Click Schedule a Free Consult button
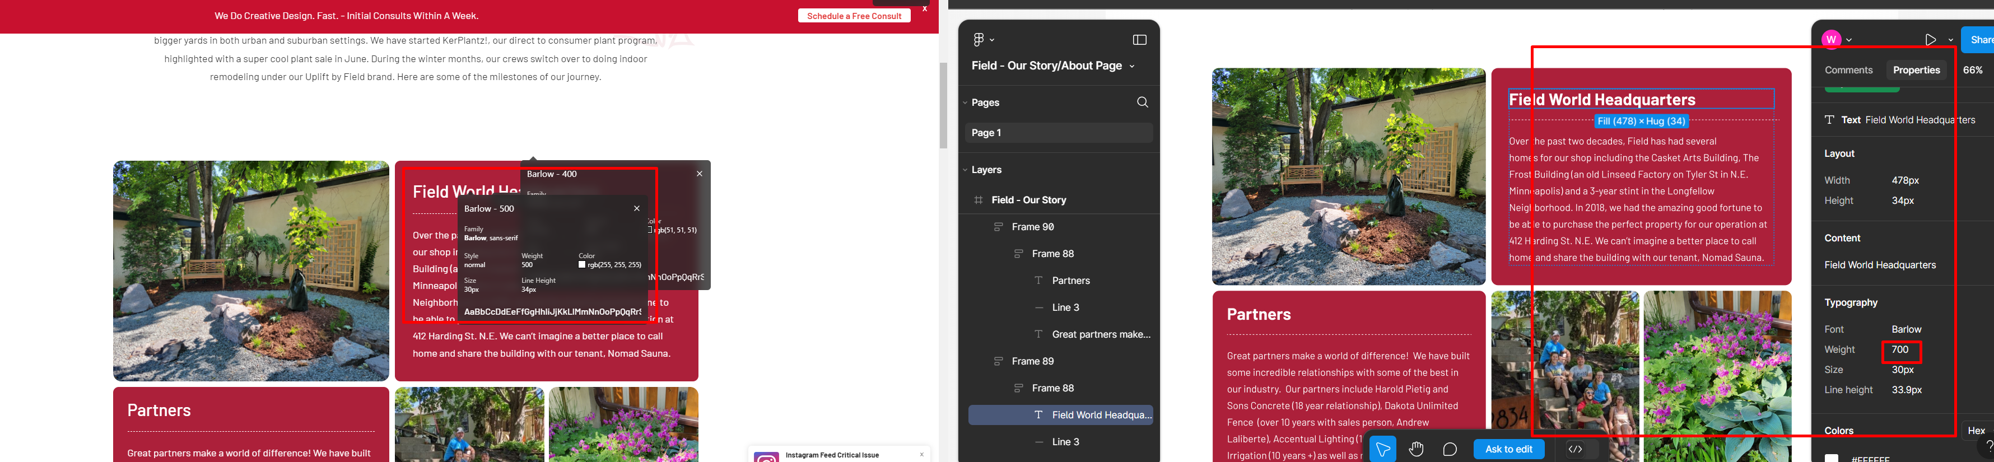Viewport: 1994px width, 462px height. click(x=854, y=16)
